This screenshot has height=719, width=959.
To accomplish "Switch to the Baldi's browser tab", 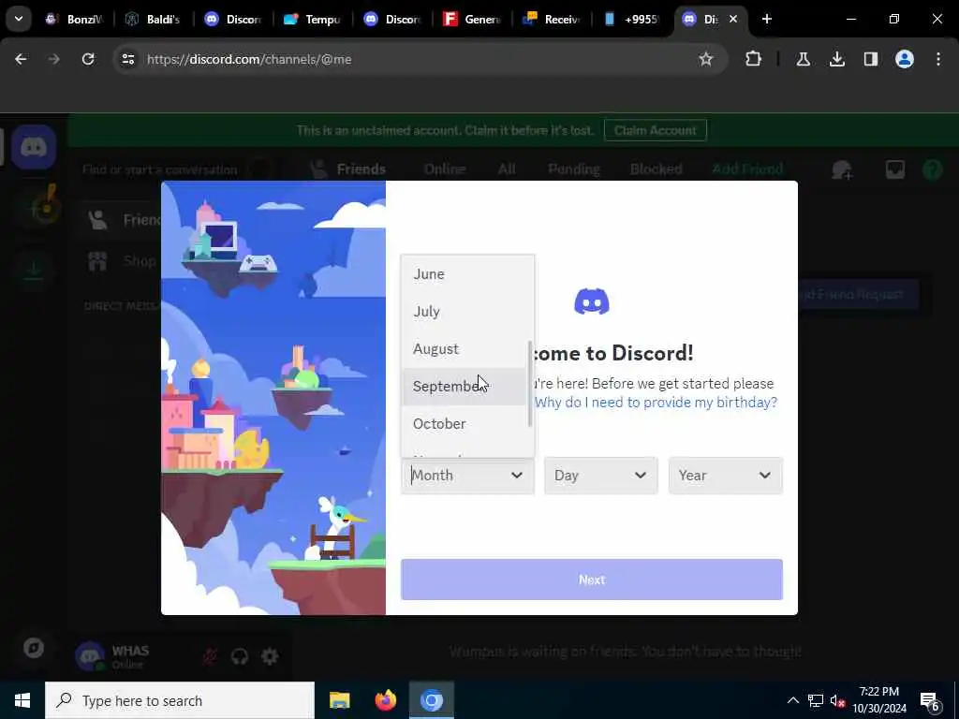I will point(153,20).
